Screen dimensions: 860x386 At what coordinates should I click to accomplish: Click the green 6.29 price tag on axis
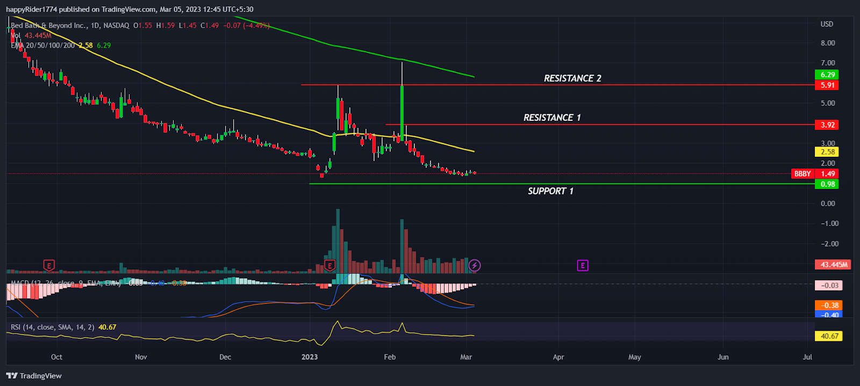click(x=827, y=75)
